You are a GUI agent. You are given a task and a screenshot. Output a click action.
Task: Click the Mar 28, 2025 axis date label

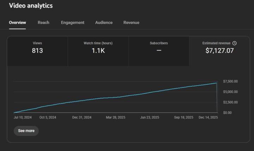coord(116,117)
